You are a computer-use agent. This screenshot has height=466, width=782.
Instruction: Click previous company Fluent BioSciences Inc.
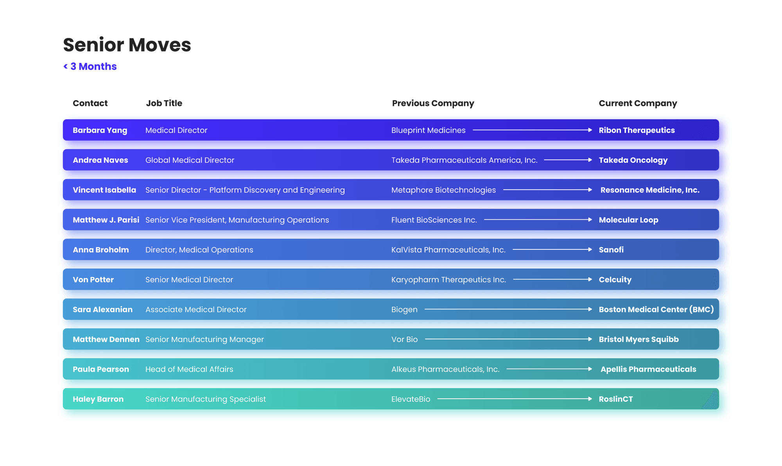click(434, 220)
